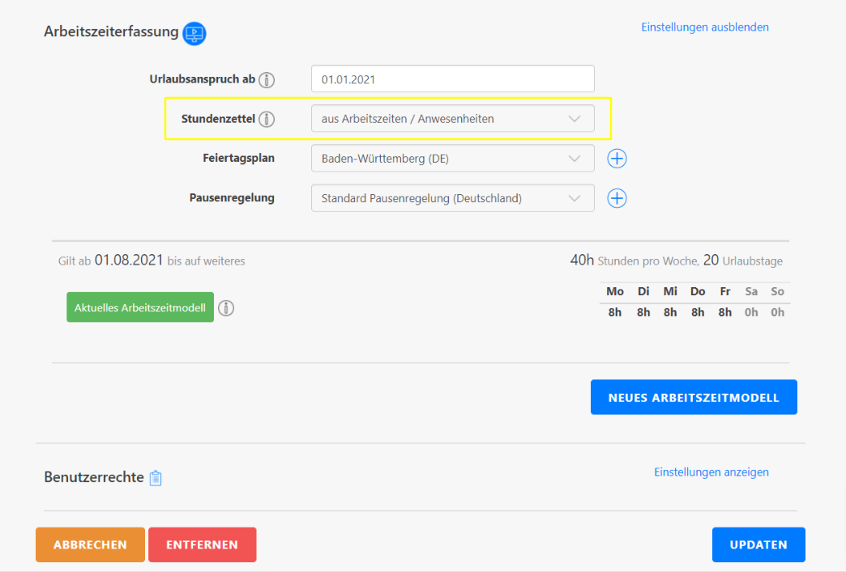Viewport: 846px width, 572px height.
Task: Click info icon next to Urlaubsanspruch ab
Action: 267,79
